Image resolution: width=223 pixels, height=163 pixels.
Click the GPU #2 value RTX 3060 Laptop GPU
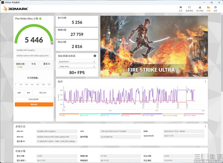pos(57,137)
